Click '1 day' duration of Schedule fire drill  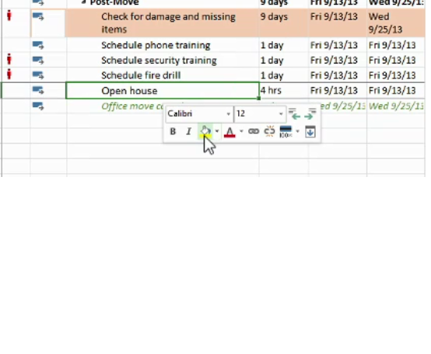pos(272,75)
